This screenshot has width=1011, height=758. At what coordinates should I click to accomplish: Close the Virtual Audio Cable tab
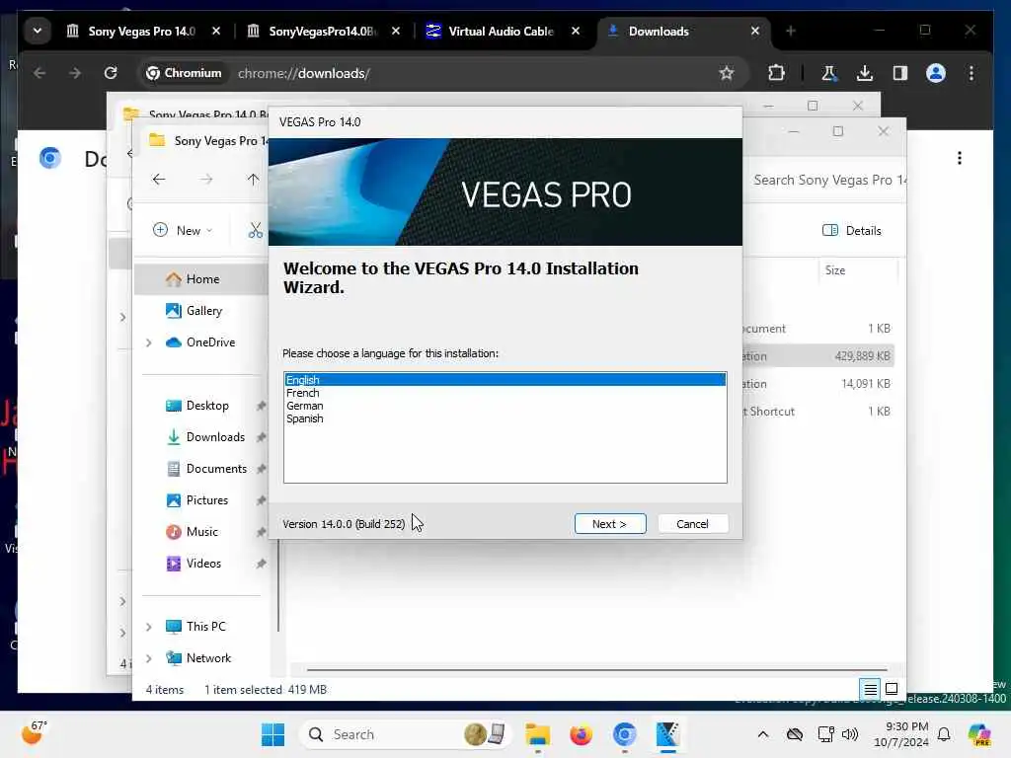576,31
